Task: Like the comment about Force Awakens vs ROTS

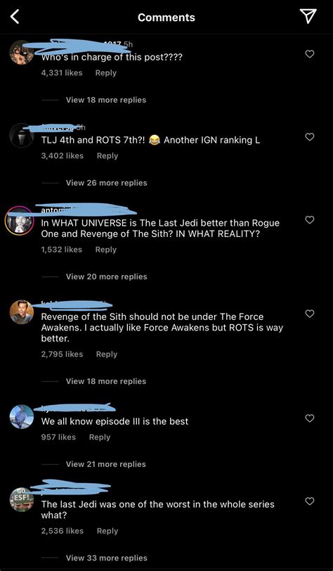Action: point(309,314)
